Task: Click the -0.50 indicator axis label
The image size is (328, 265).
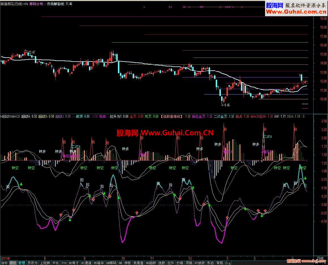Action: click(323, 221)
